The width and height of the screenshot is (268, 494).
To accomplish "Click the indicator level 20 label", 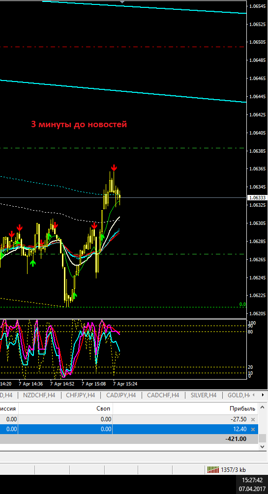I will [x=250, y=367].
